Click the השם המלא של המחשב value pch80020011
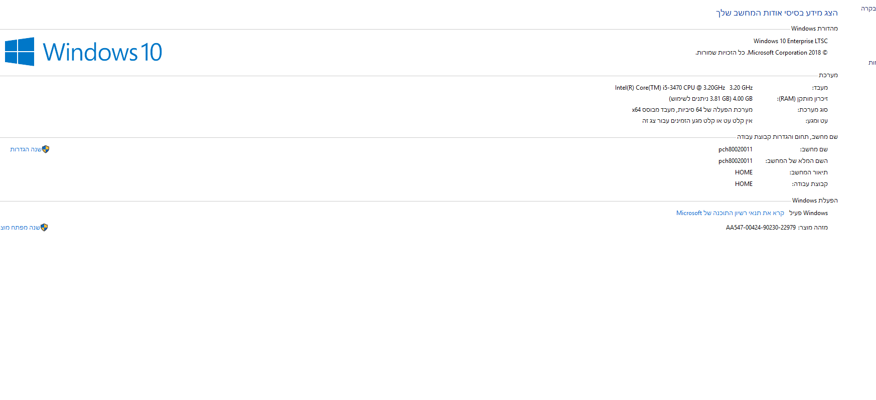The width and height of the screenshot is (876, 400). (735, 161)
